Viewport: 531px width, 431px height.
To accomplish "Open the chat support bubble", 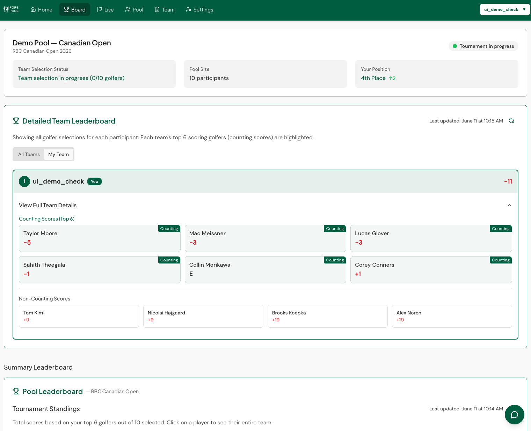I will pos(514,415).
